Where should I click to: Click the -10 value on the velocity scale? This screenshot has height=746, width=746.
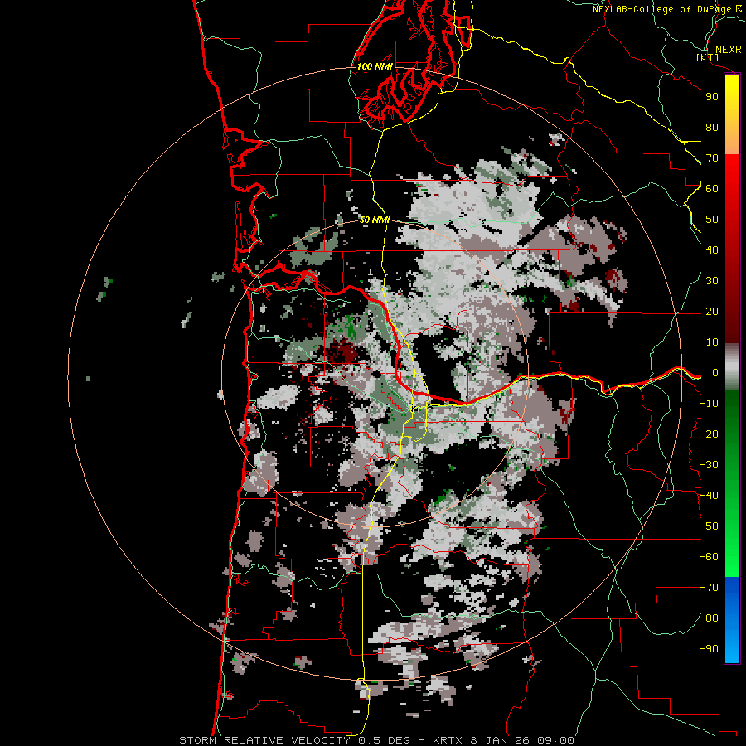(709, 404)
